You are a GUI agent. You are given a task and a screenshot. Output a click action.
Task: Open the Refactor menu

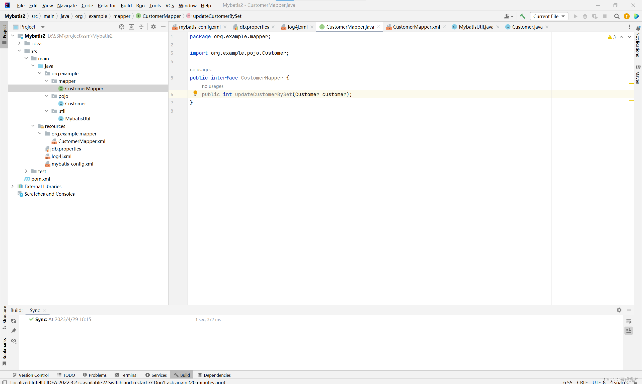point(107,6)
